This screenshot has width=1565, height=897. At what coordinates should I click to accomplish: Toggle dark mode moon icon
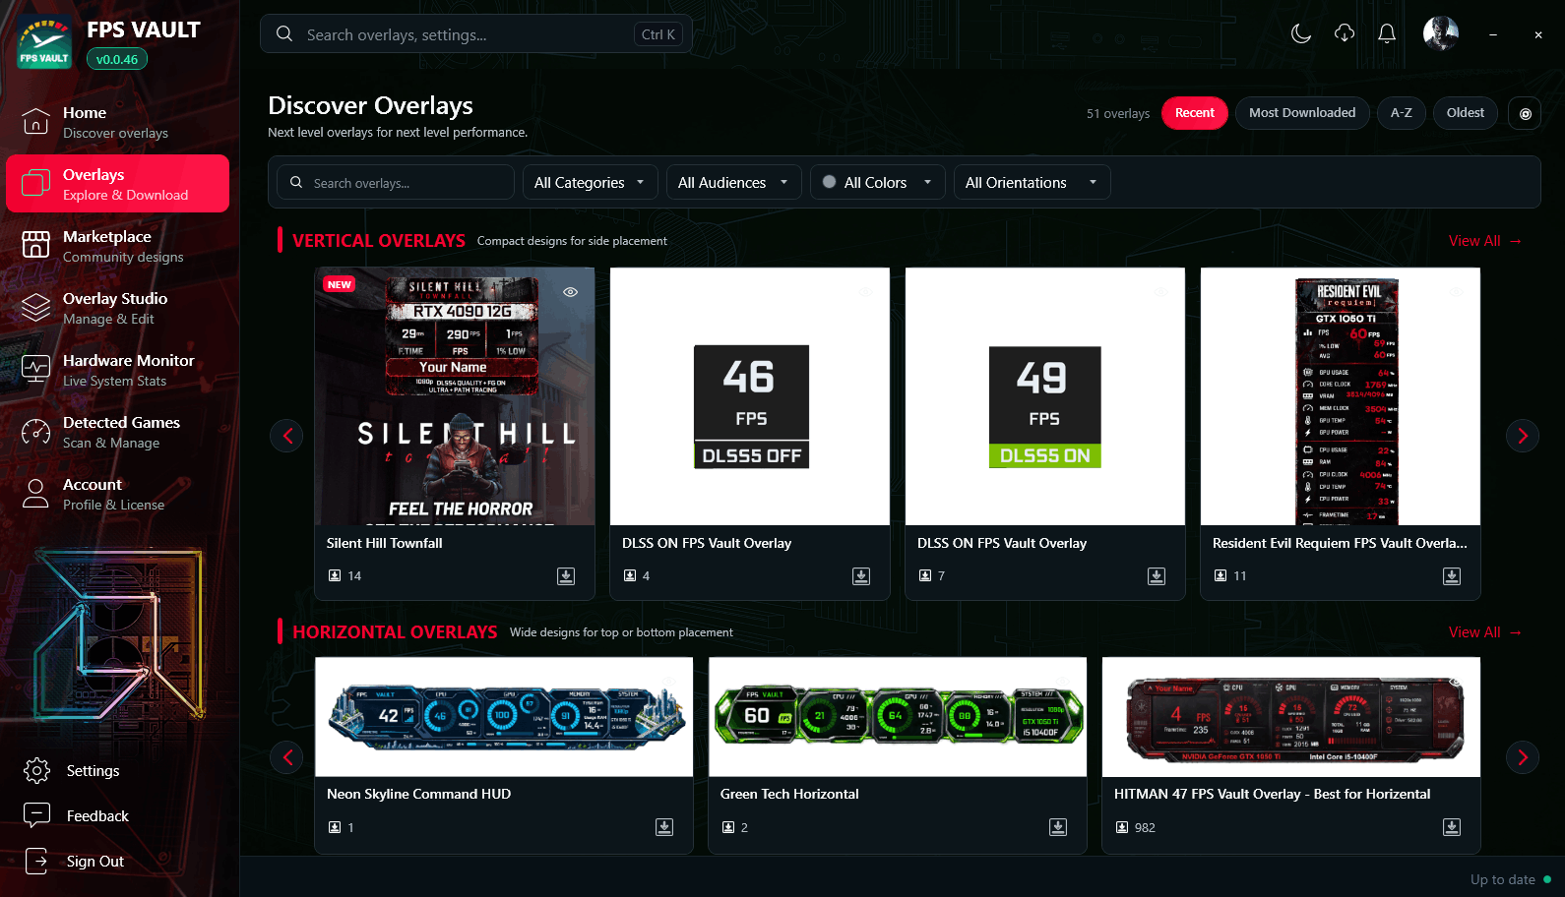[x=1301, y=34]
